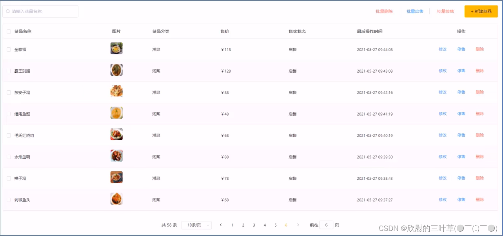Click 停售 for 霸王别姬
503x236 pixels.
point(461,71)
